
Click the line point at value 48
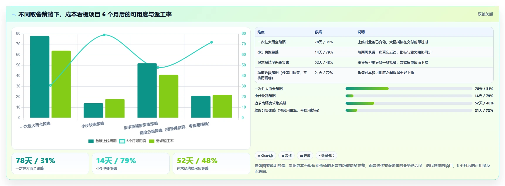point(158,68)
